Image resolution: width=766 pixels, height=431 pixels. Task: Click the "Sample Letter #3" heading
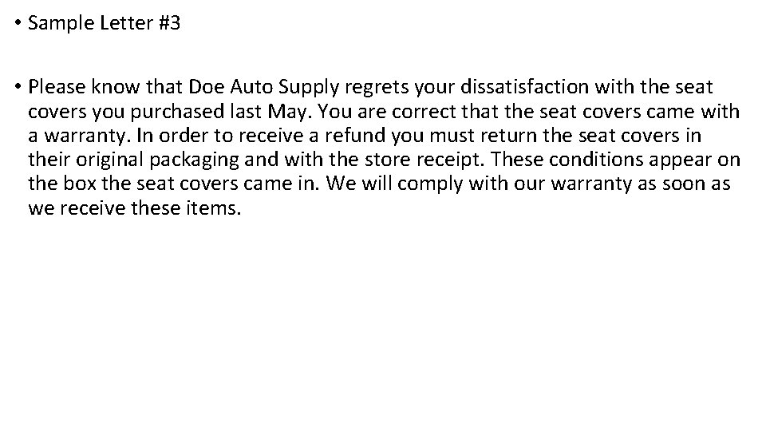click(104, 23)
